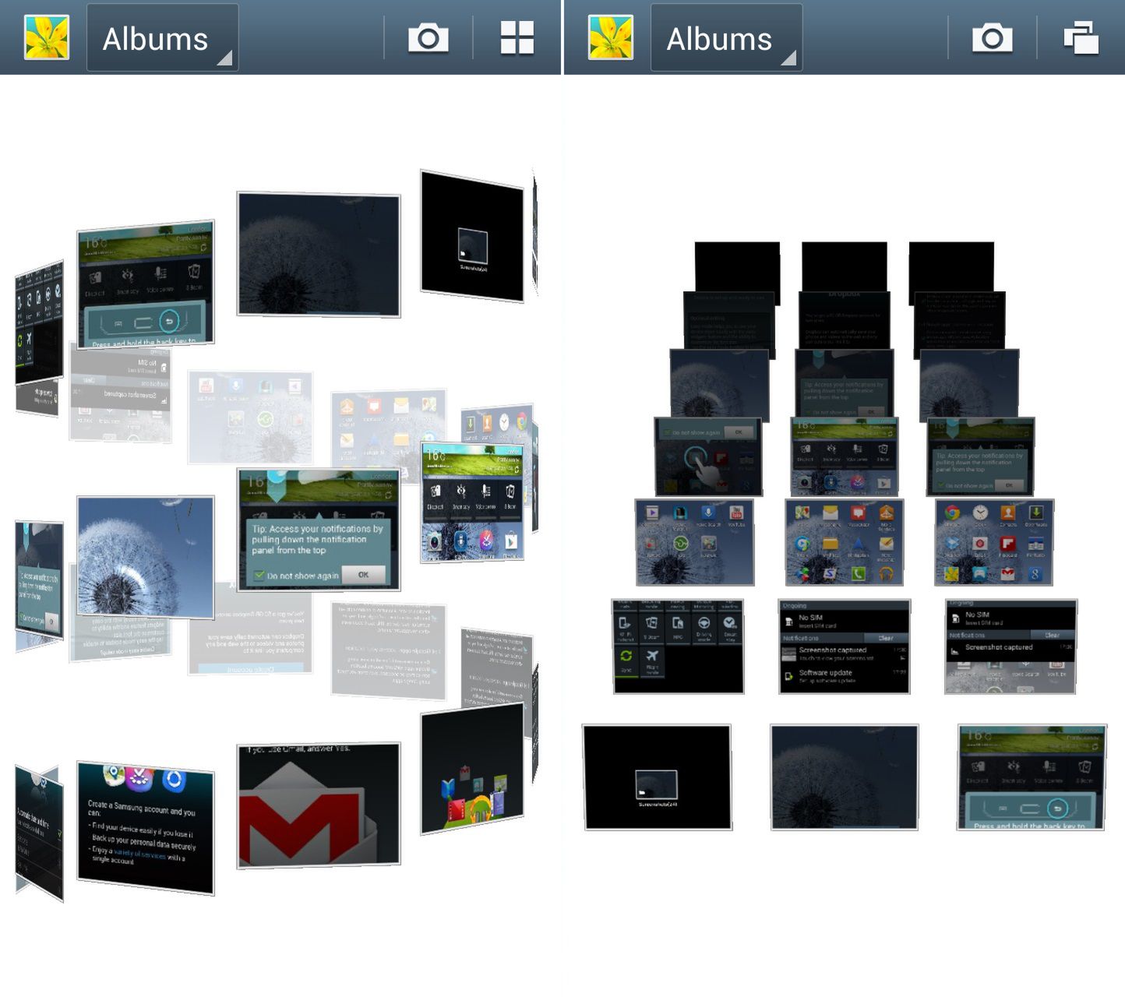Launch camera from left screen toolbar
This screenshot has height=997, width=1125.
(x=428, y=37)
